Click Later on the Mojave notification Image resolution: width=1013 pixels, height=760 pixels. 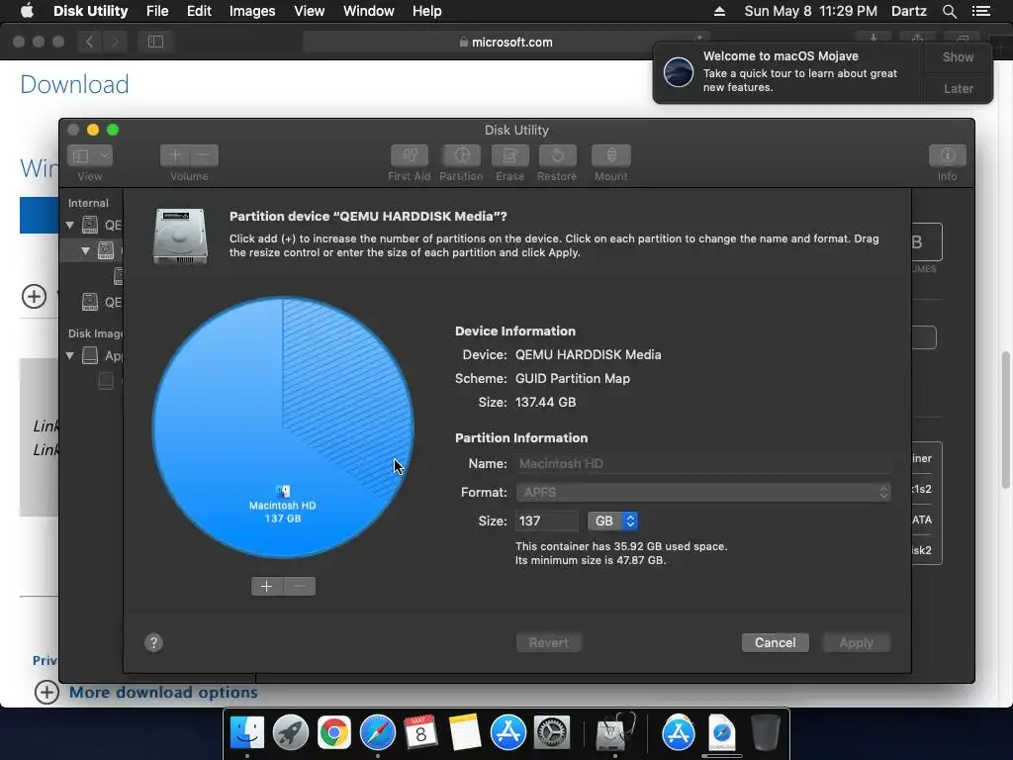[x=958, y=88]
